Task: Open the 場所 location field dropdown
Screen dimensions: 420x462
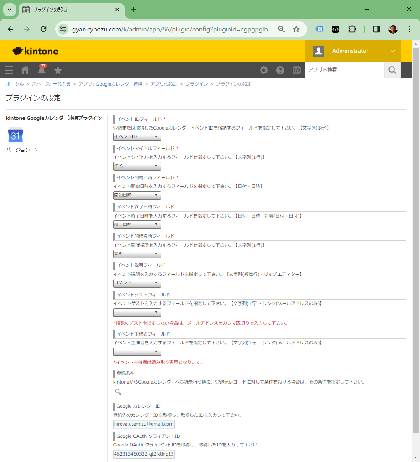Action: pos(137,254)
